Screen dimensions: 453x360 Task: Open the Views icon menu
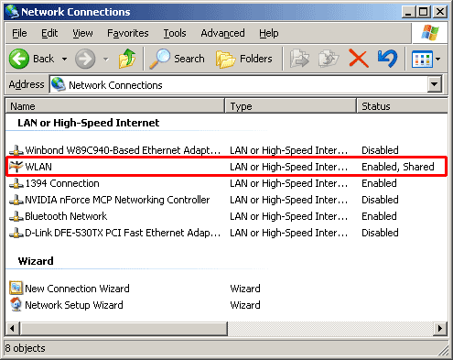click(422, 59)
